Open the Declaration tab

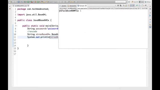pyautogui.click(x=72, y=6)
